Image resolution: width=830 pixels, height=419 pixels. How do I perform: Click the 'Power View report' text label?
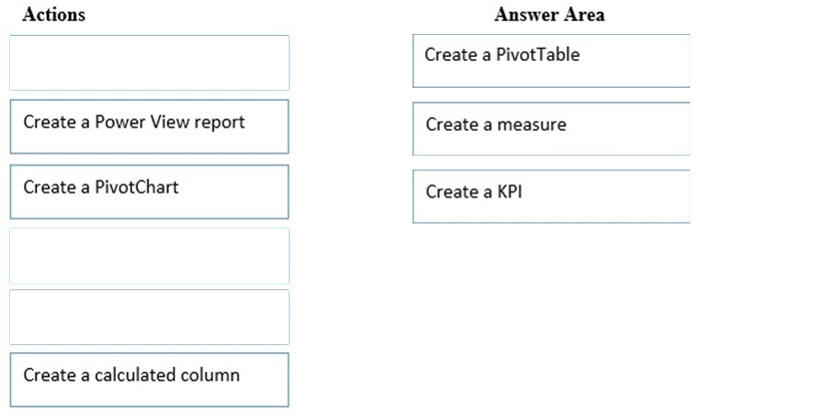[x=170, y=122]
